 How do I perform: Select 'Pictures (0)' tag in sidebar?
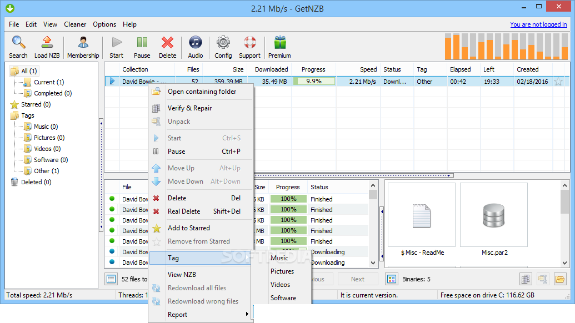coord(49,138)
